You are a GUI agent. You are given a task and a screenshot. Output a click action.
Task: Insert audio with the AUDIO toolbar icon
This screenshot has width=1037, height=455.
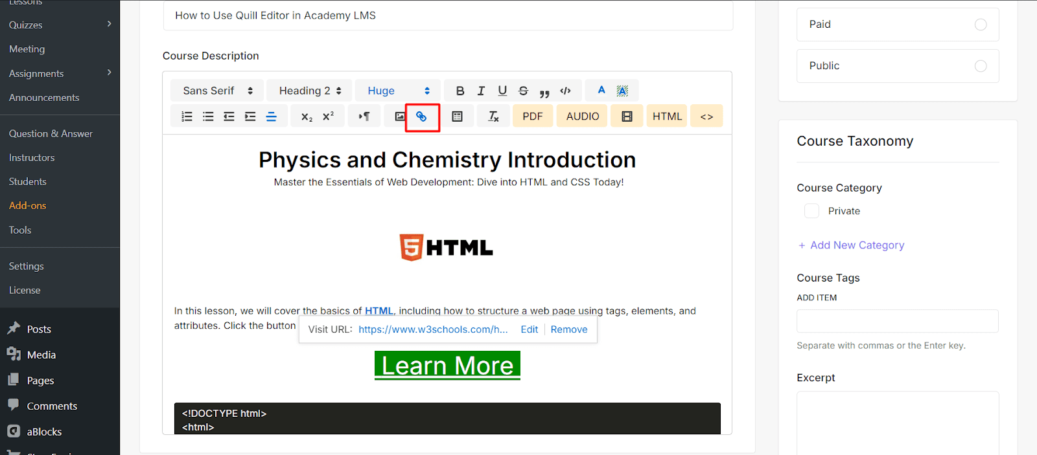click(x=581, y=116)
